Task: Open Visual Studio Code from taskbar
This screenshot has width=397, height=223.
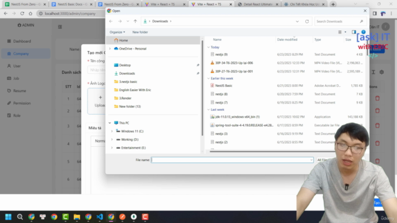Action: pos(99,217)
